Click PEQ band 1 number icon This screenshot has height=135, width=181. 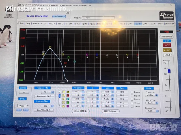pos(64,92)
